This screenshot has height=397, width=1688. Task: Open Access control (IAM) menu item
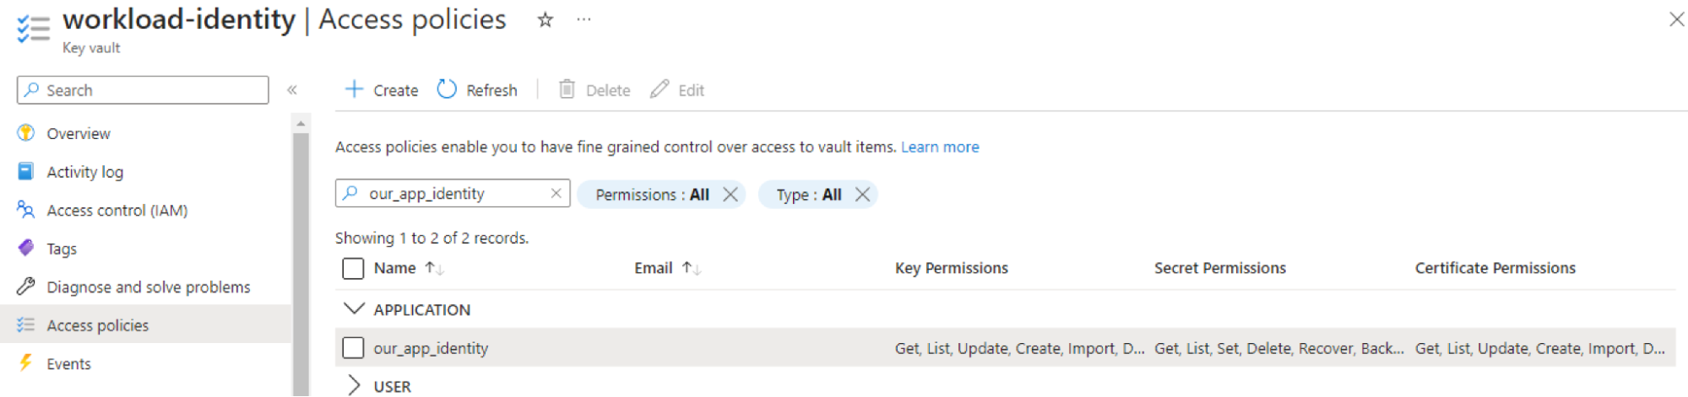point(117,210)
